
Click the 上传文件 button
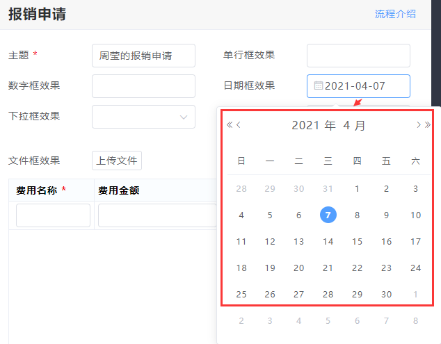pos(117,161)
